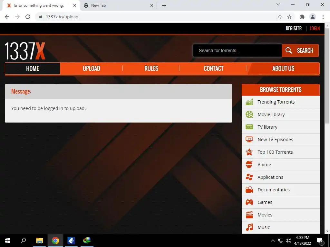Image resolution: width=330 pixels, height=247 pixels.
Task: Click the Top 100 Torrents star icon
Action: pyautogui.click(x=249, y=152)
